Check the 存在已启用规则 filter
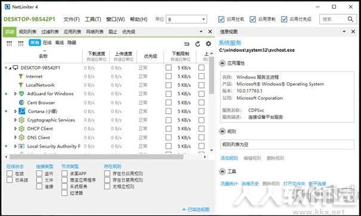 coord(107,173)
